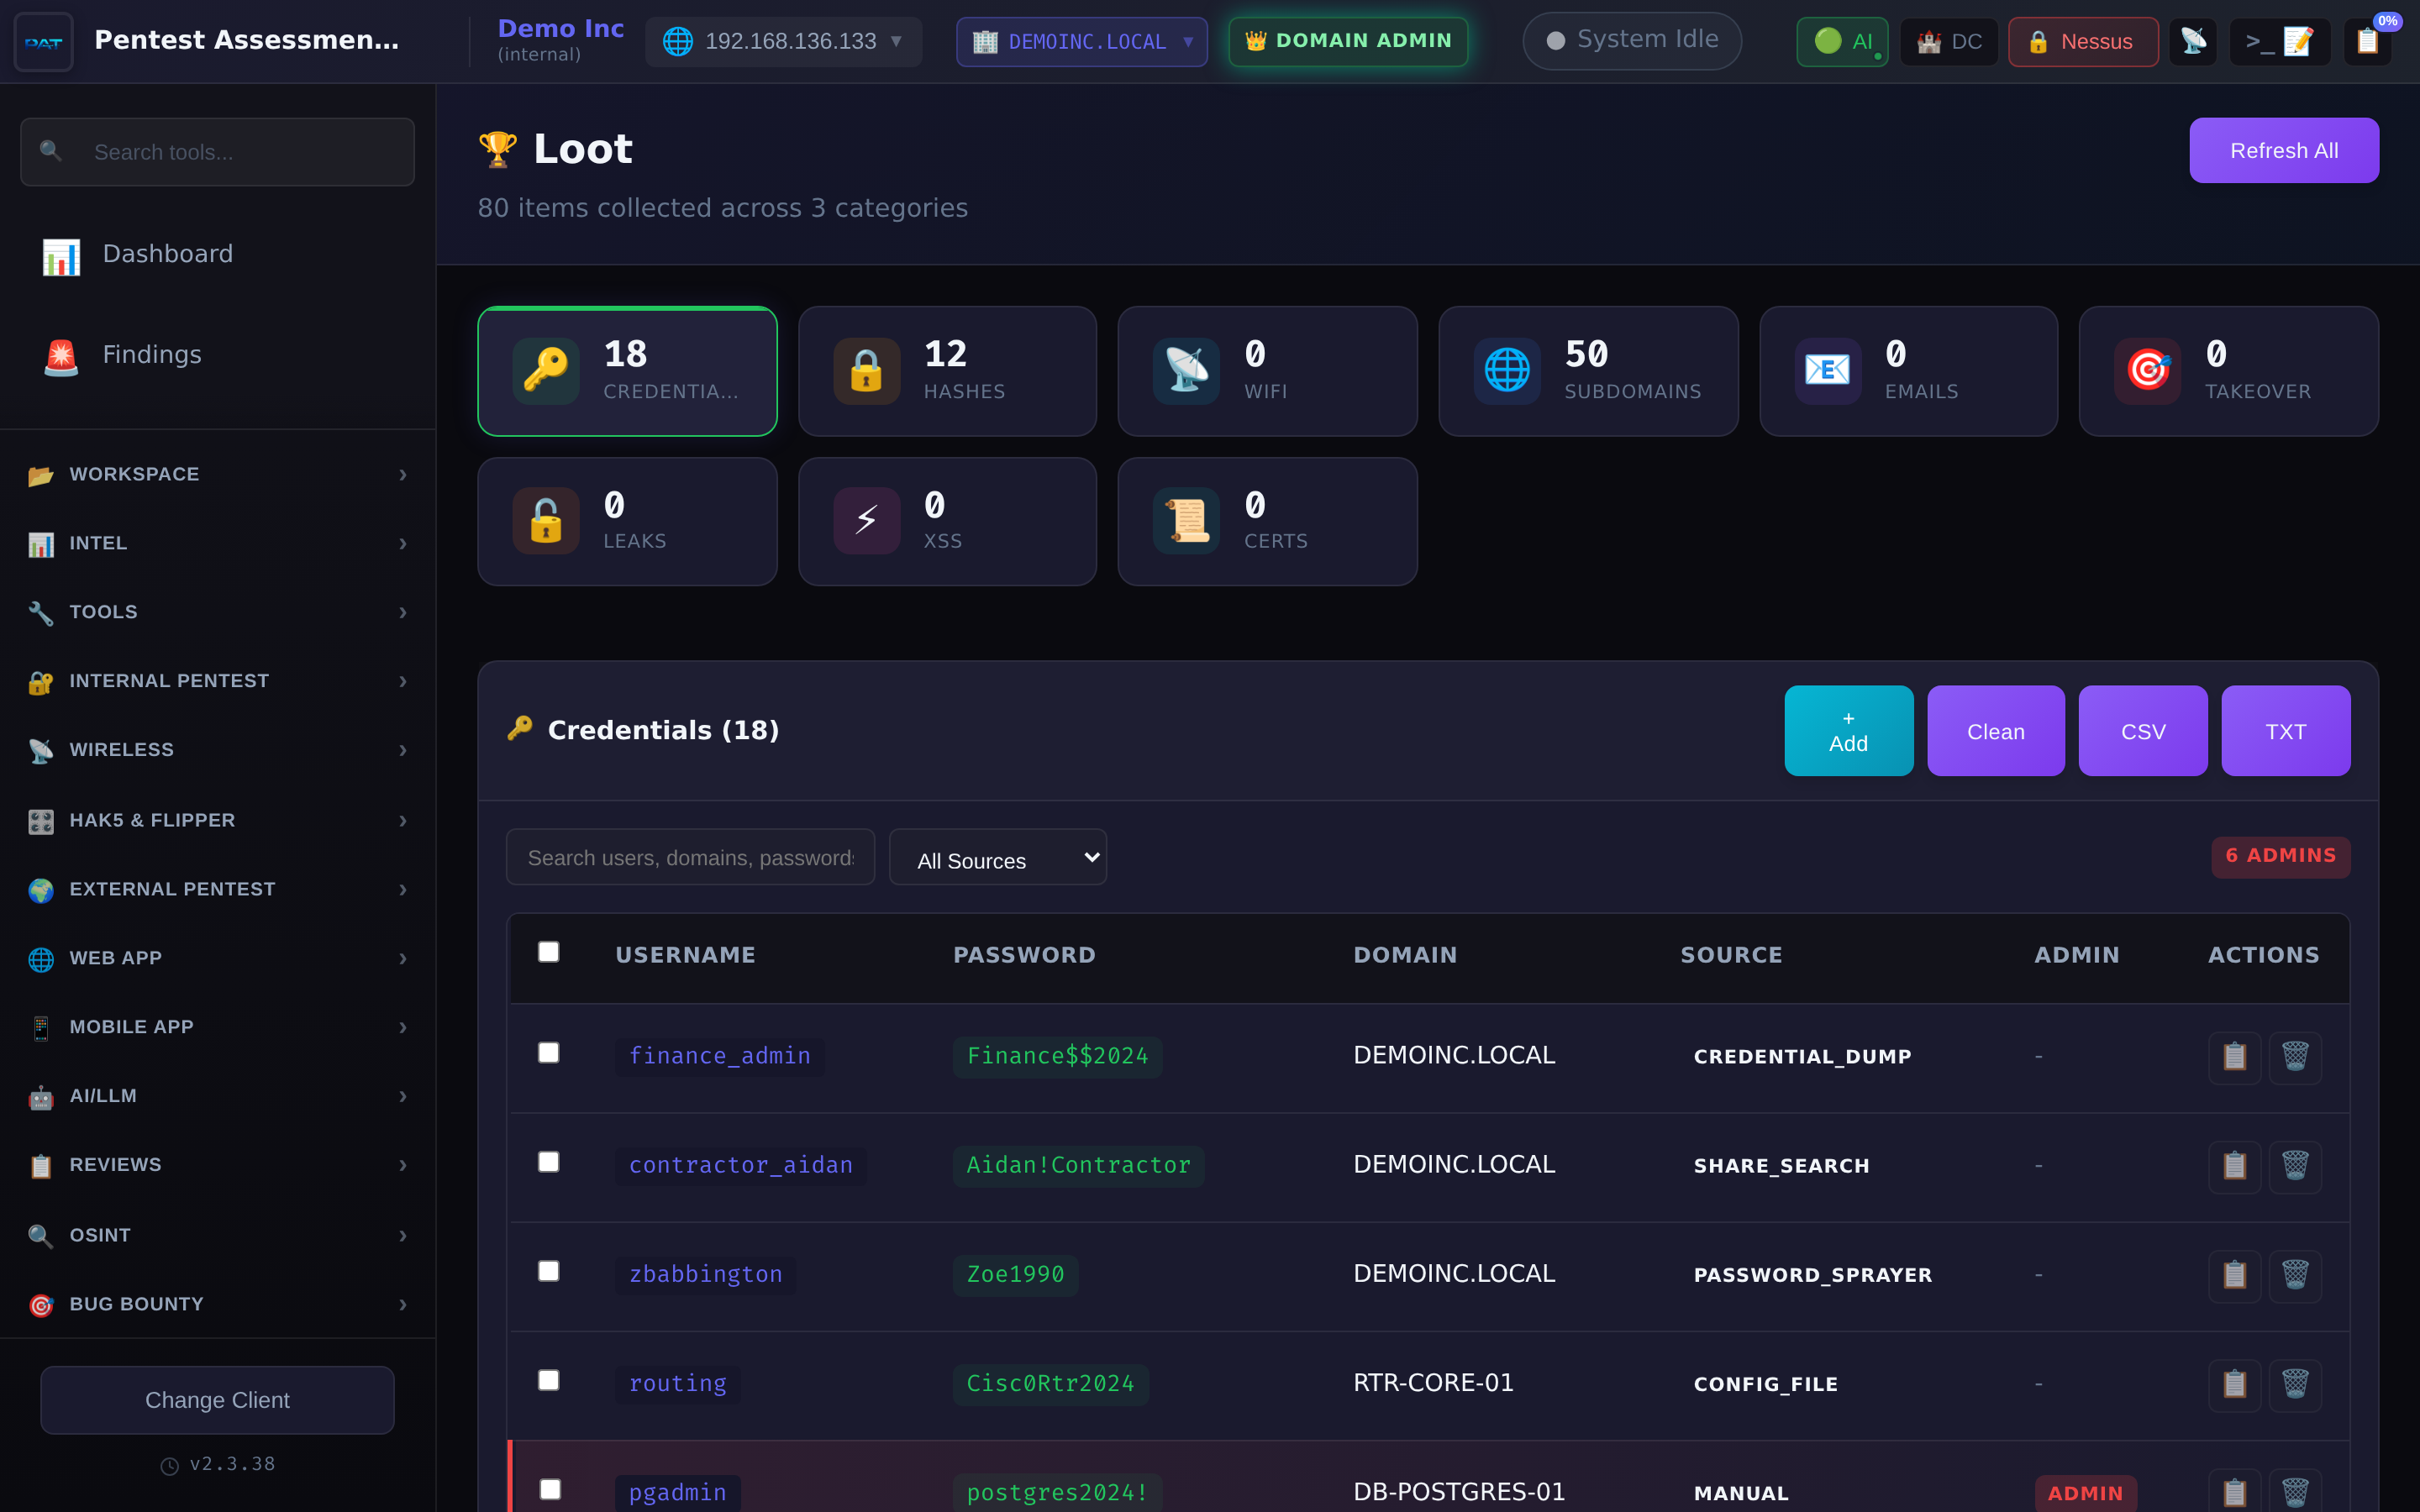Check the contractor_aidan row checkbox
2420x1512 pixels.
(x=548, y=1163)
